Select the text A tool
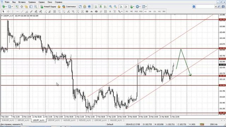Image resolution: width=226 pixels, height=127 pixels. point(110,11)
